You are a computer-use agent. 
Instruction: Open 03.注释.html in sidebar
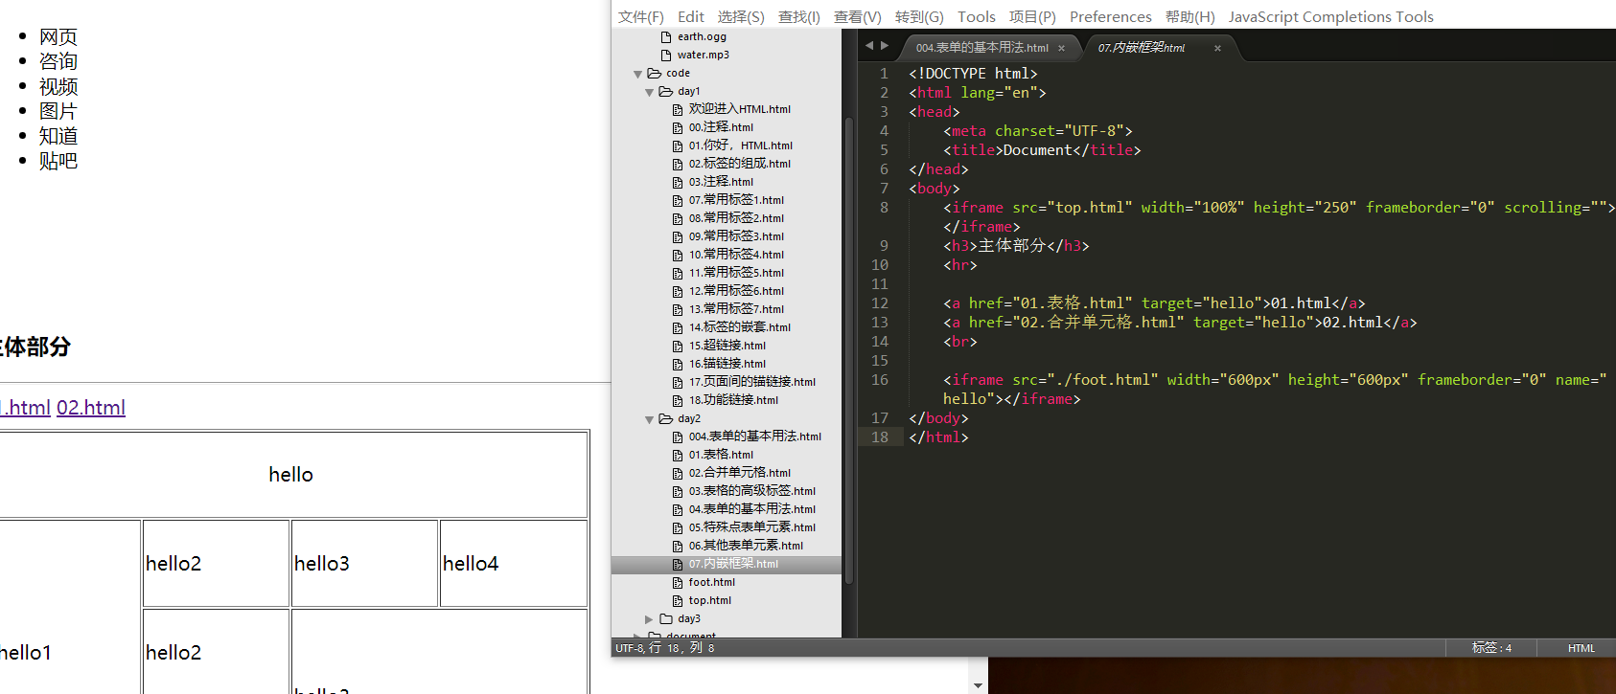721,182
